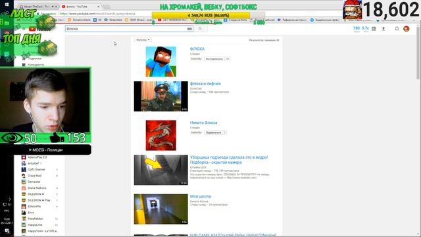Click the YouTube upload arrow icon
Screen dimensions: 421x237
(x=384, y=29)
